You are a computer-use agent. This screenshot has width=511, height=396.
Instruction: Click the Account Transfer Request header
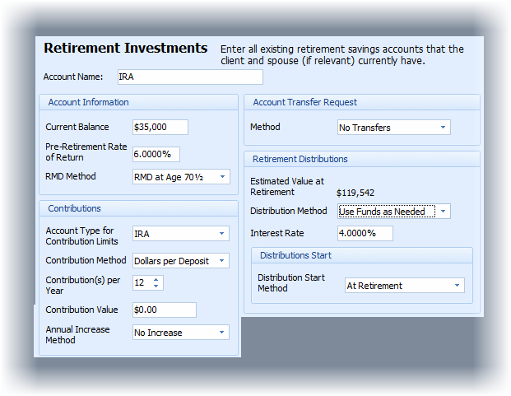coord(304,102)
